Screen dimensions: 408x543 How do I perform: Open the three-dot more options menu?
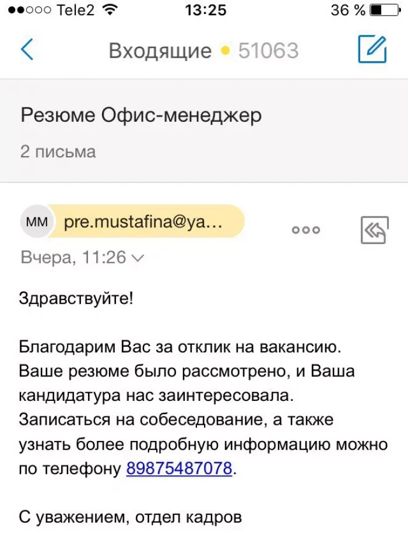[306, 230]
